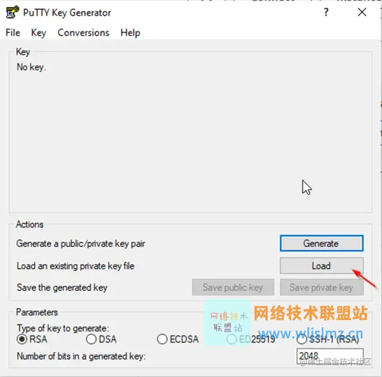Screen dimensions: 382x377
Task: Close the PuTTY Key Generator window
Action: 362,12
